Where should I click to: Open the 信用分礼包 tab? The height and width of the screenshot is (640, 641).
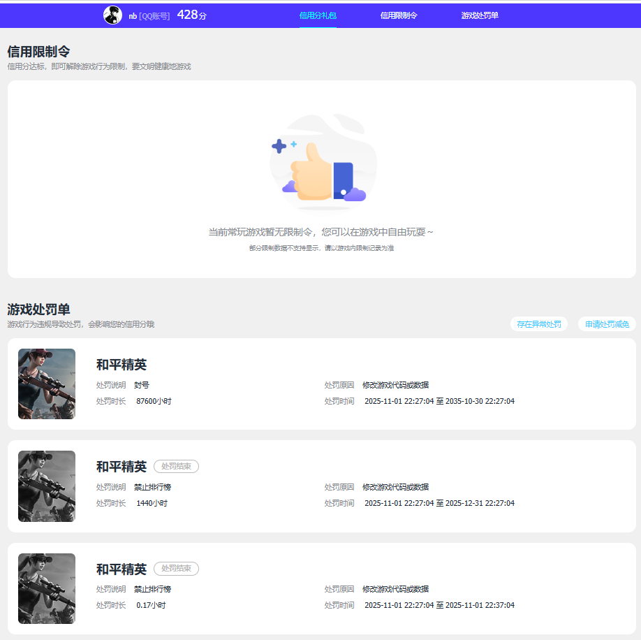(x=318, y=15)
